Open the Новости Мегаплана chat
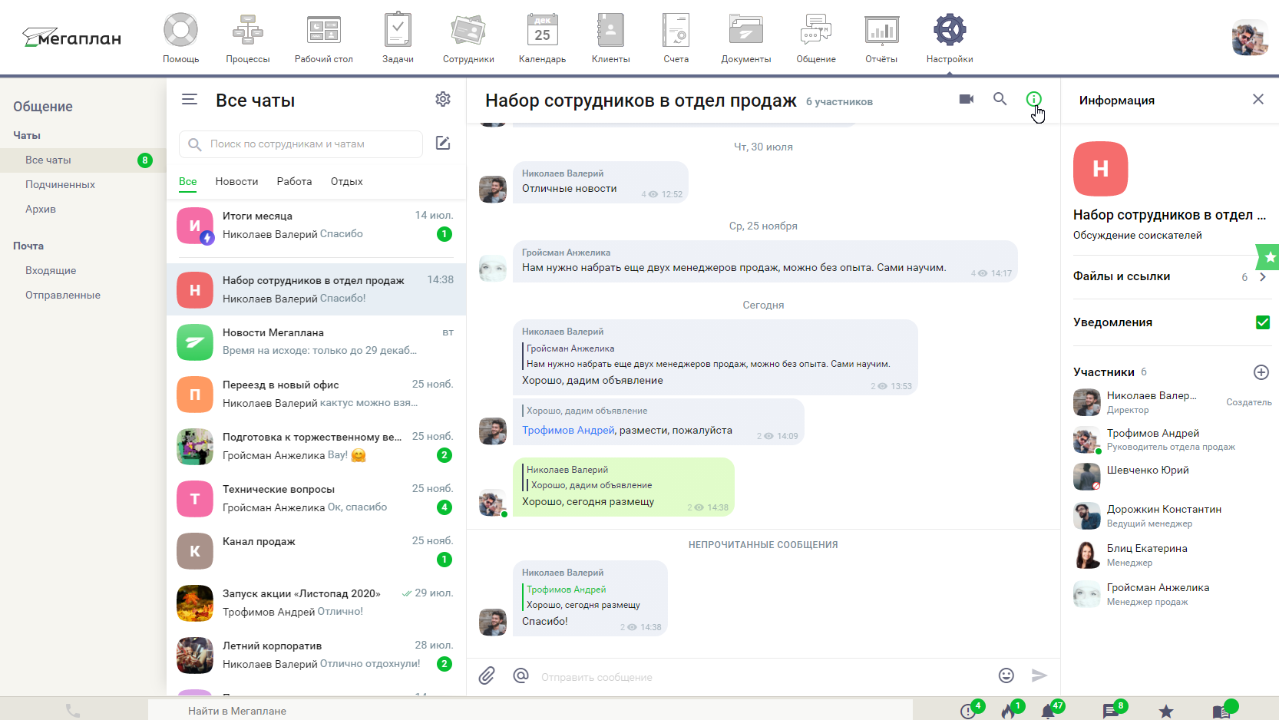1279x720 pixels. pos(316,342)
